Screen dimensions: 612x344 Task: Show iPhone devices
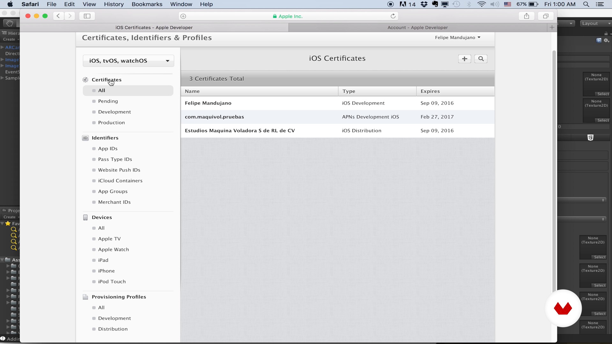[x=106, y=271]
